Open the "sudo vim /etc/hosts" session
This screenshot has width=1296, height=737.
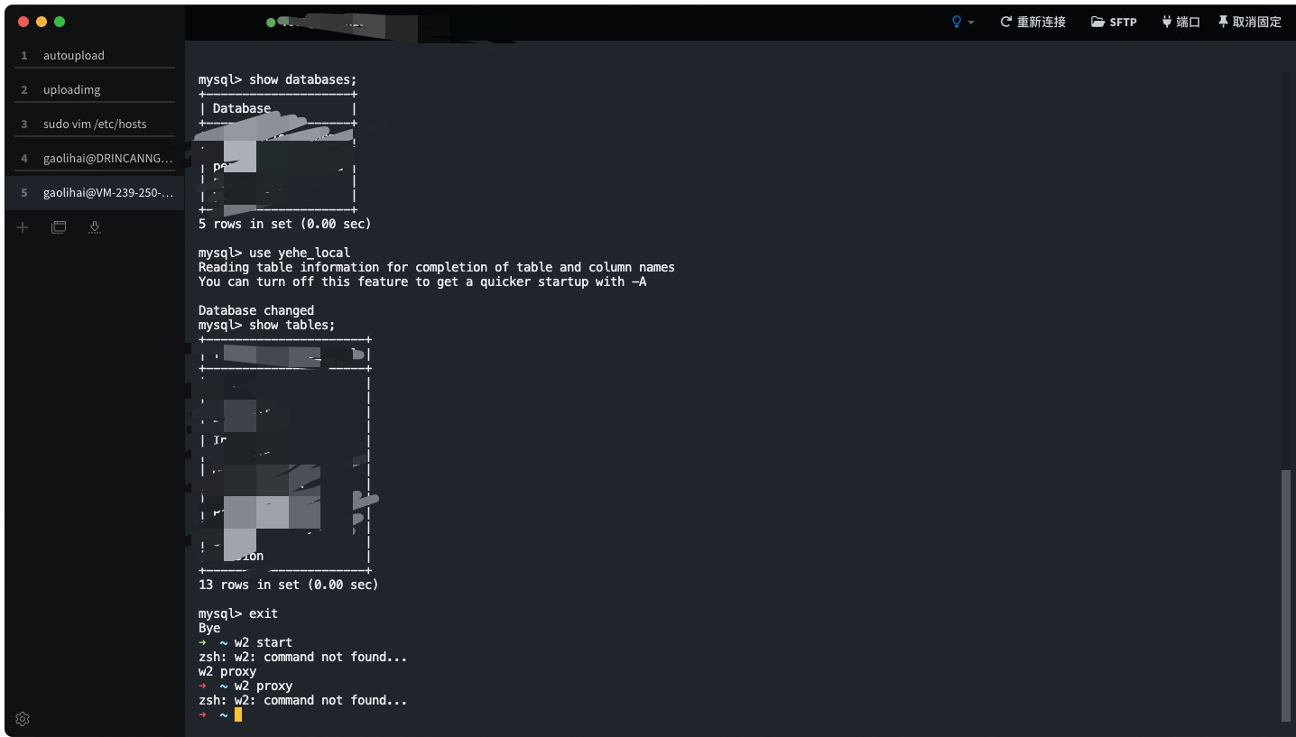click(x=95, y=124)
